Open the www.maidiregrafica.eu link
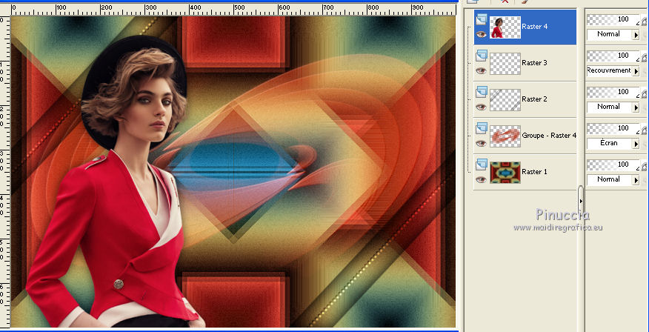Image resolution: width=649 pixels, height=332 pixels. pos(557,228)
